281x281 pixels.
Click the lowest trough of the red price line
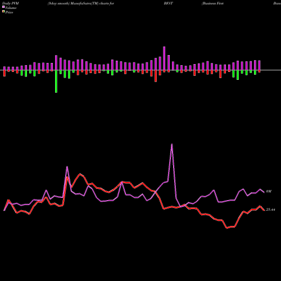(x=227, y=228)
